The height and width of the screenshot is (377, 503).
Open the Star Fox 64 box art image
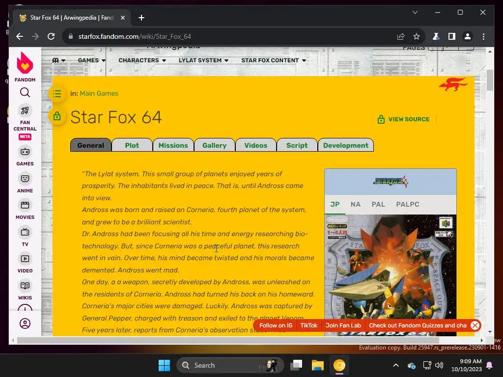pyautogui.click(x=391, y=275)
